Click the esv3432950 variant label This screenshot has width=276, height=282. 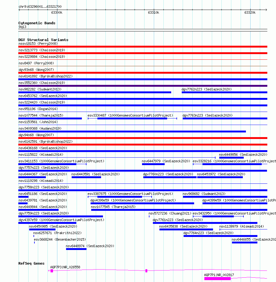[x=234, y=214]
